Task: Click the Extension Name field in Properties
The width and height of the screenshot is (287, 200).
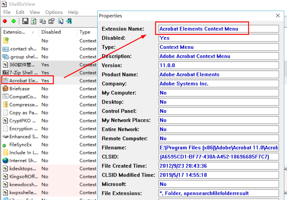Action: [x=219, y=29]
